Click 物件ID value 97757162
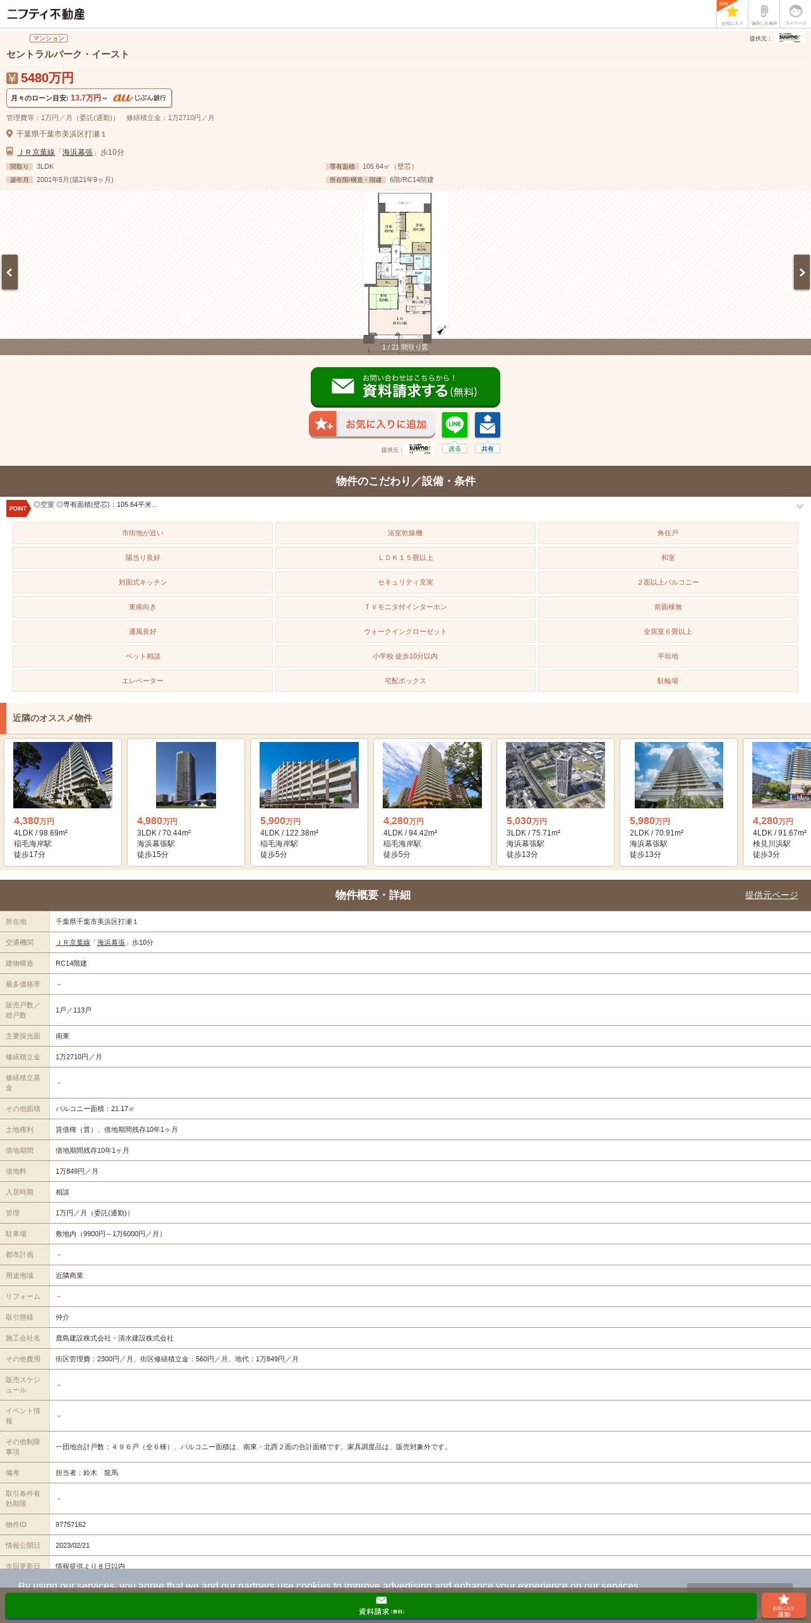Viewport: 811px width, 1623px height. 71,1524
